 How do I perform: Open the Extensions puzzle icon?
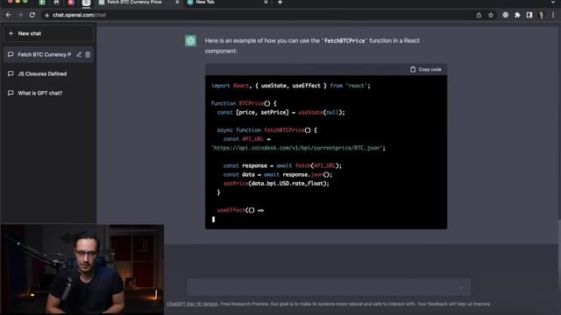click(x=517, y=15)
